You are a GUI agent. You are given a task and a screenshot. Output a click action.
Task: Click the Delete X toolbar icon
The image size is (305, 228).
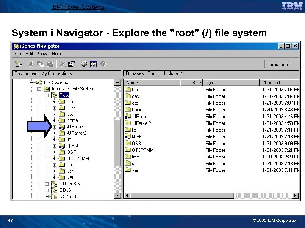pos(63,64)
